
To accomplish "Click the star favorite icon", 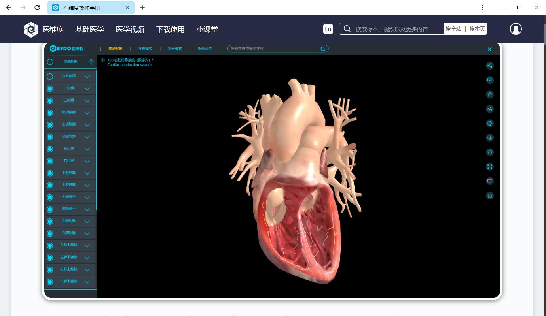I will [490, 94].
